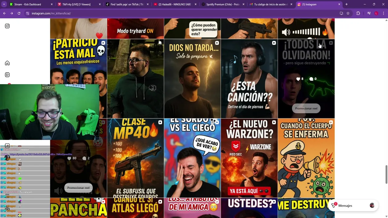Close the Spotify Premium tab
388x218 pixels.
click(x=243, y=4)
